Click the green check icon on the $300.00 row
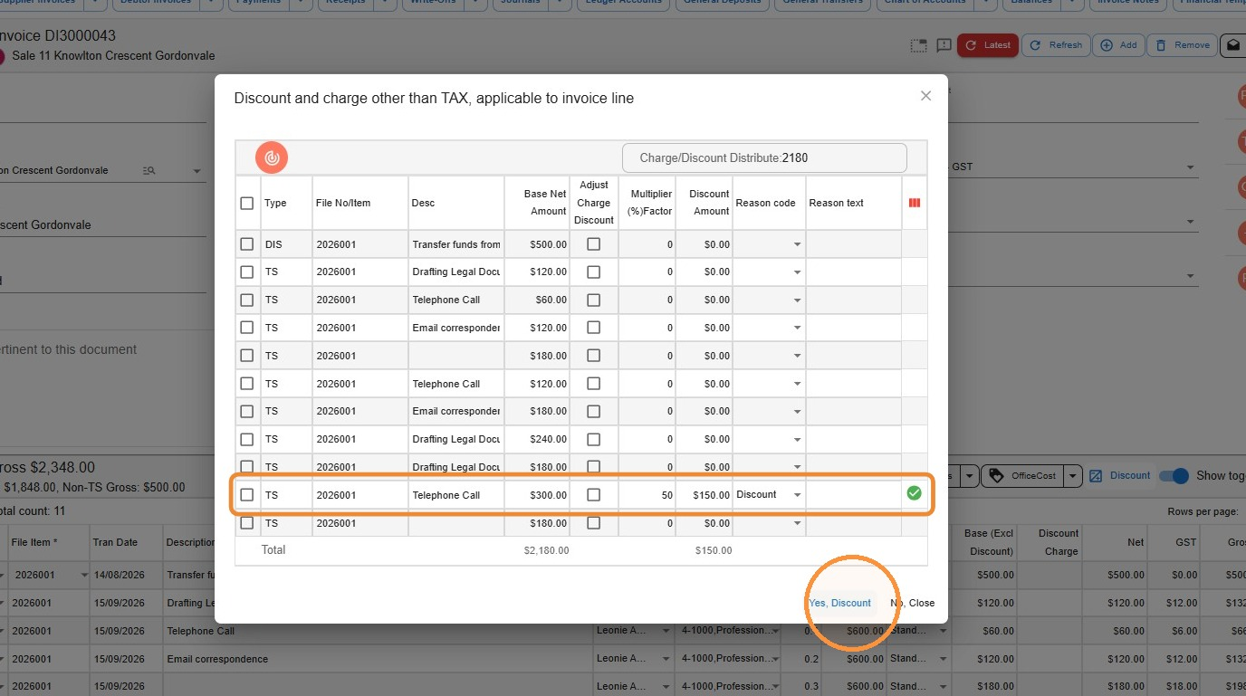 point(914,493)
